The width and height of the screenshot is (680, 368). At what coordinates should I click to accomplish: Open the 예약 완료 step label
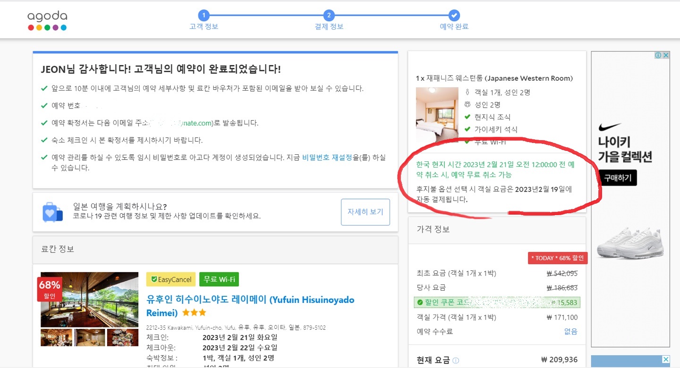(x=454, y=27)
